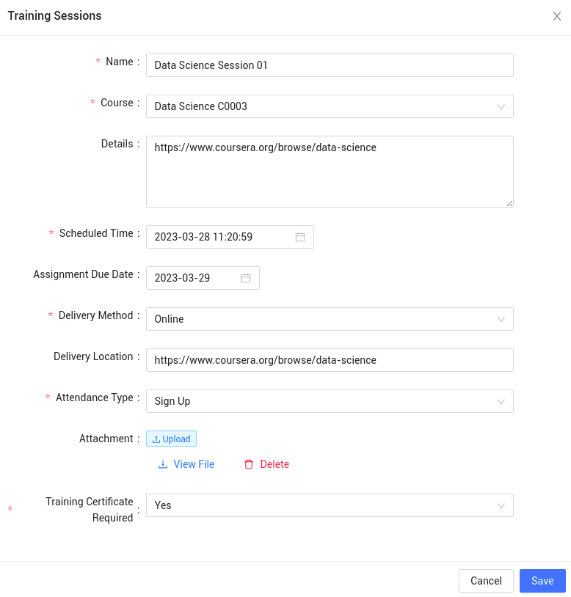The image size is (571, 597).
Task: Open the Assignment Due Date calendar icon
Action: 246,278
